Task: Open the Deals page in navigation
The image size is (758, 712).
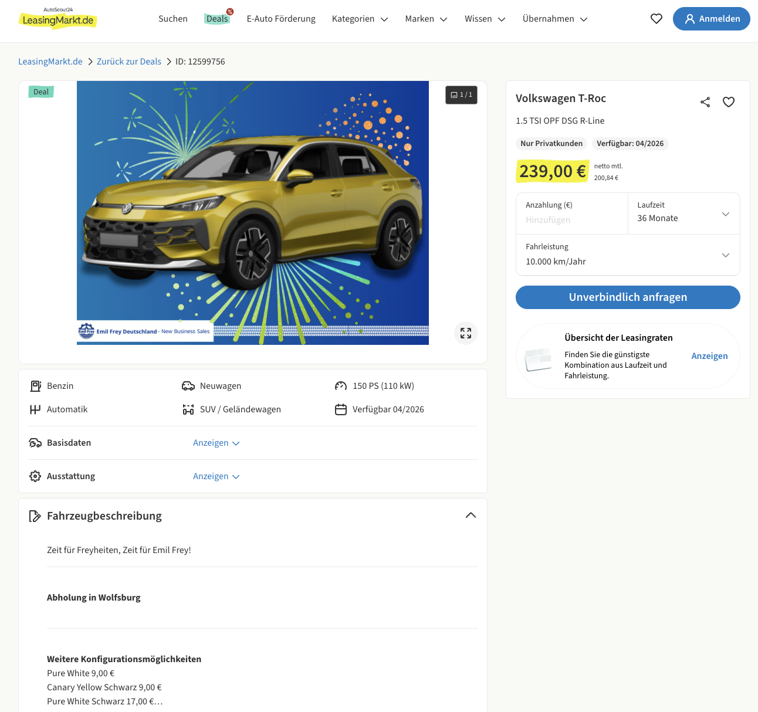Action: click(217, 19)
